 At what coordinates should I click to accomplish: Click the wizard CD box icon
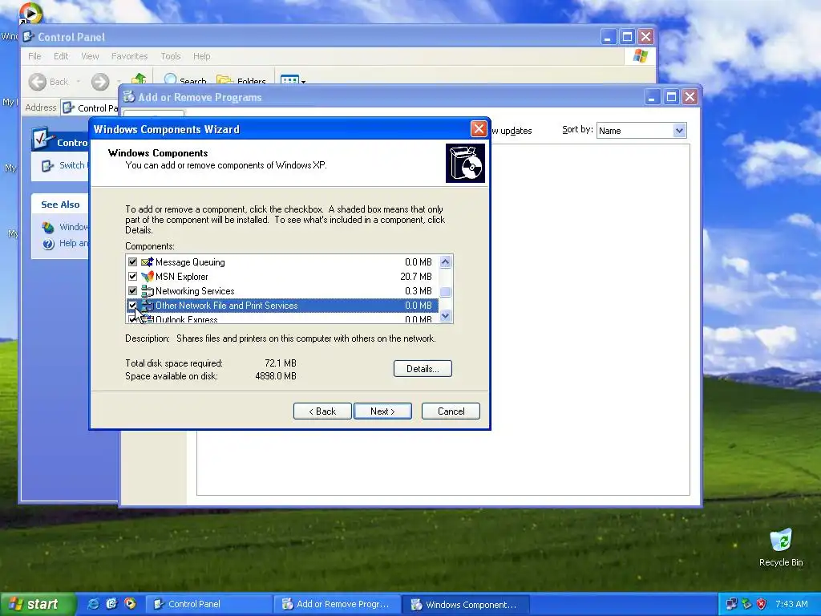(465, 164)
